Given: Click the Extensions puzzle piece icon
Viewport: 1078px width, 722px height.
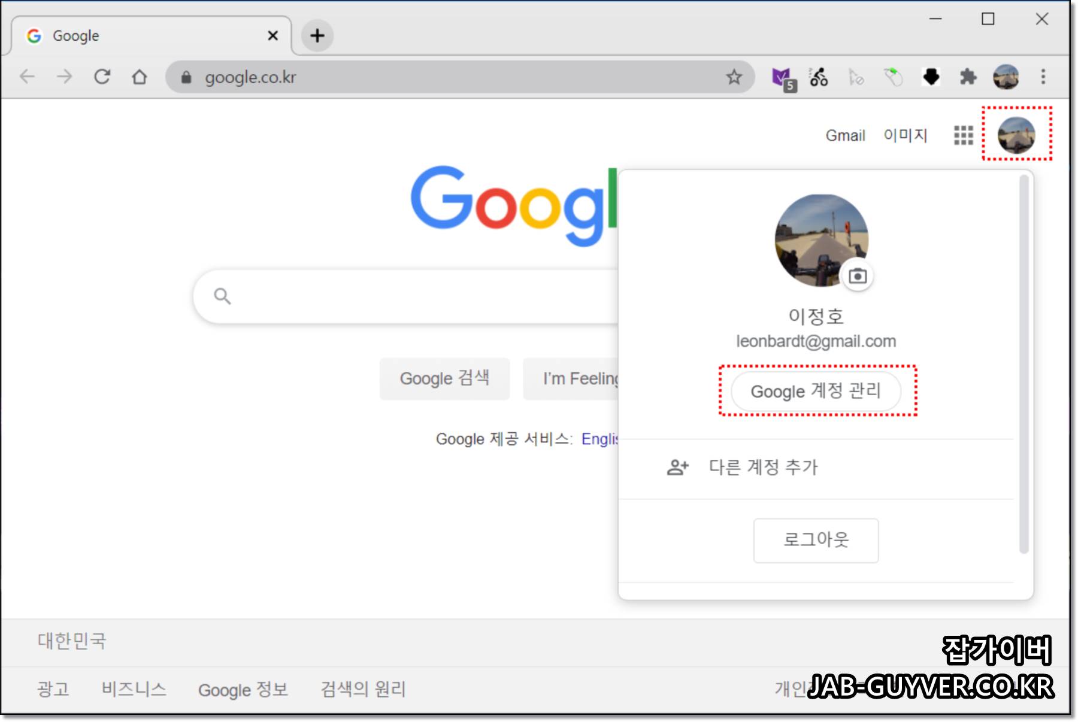Looking at the screenshot, I should [x=968, y=77].
